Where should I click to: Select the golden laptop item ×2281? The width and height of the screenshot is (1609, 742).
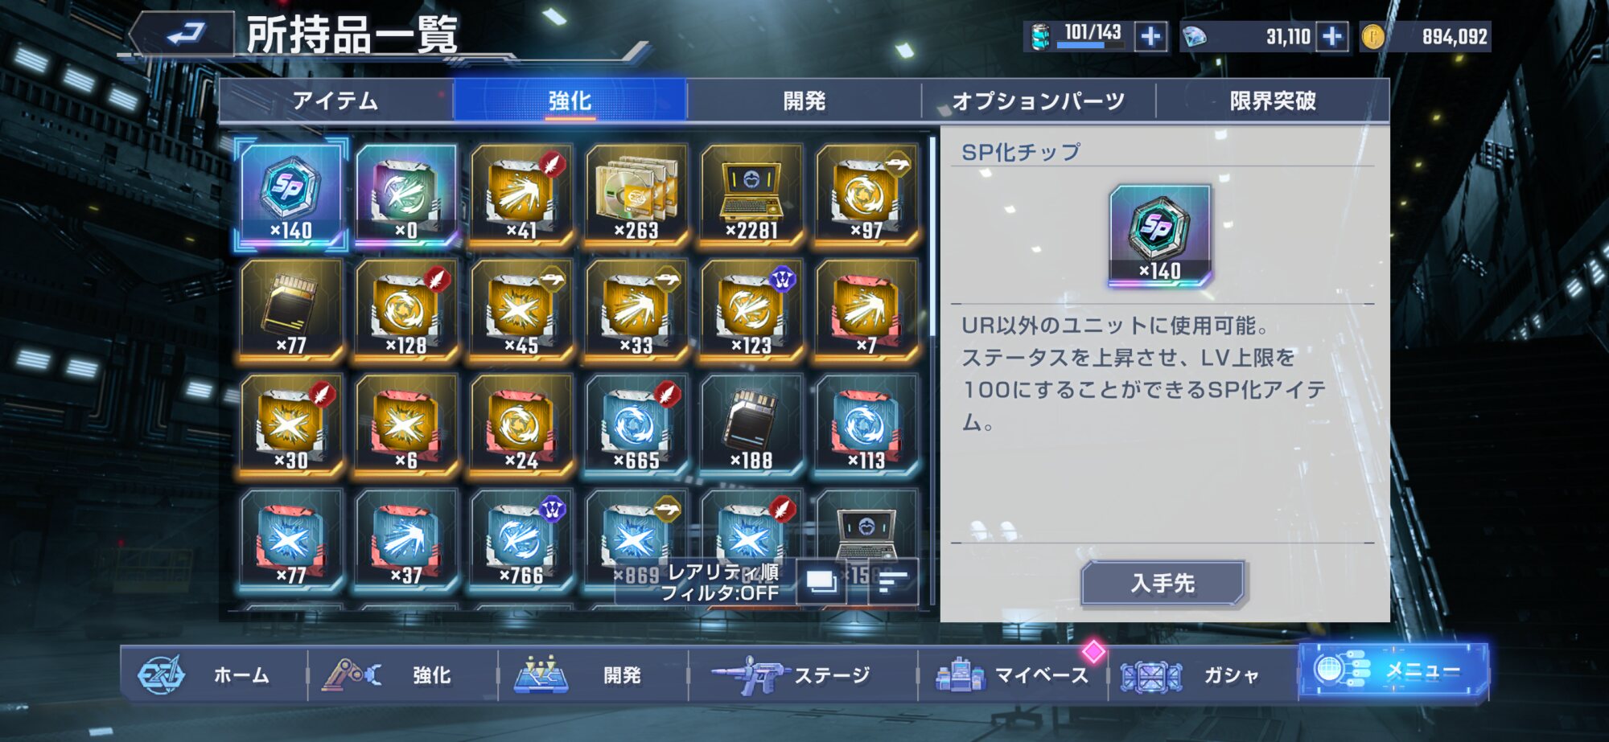[751, 194]
